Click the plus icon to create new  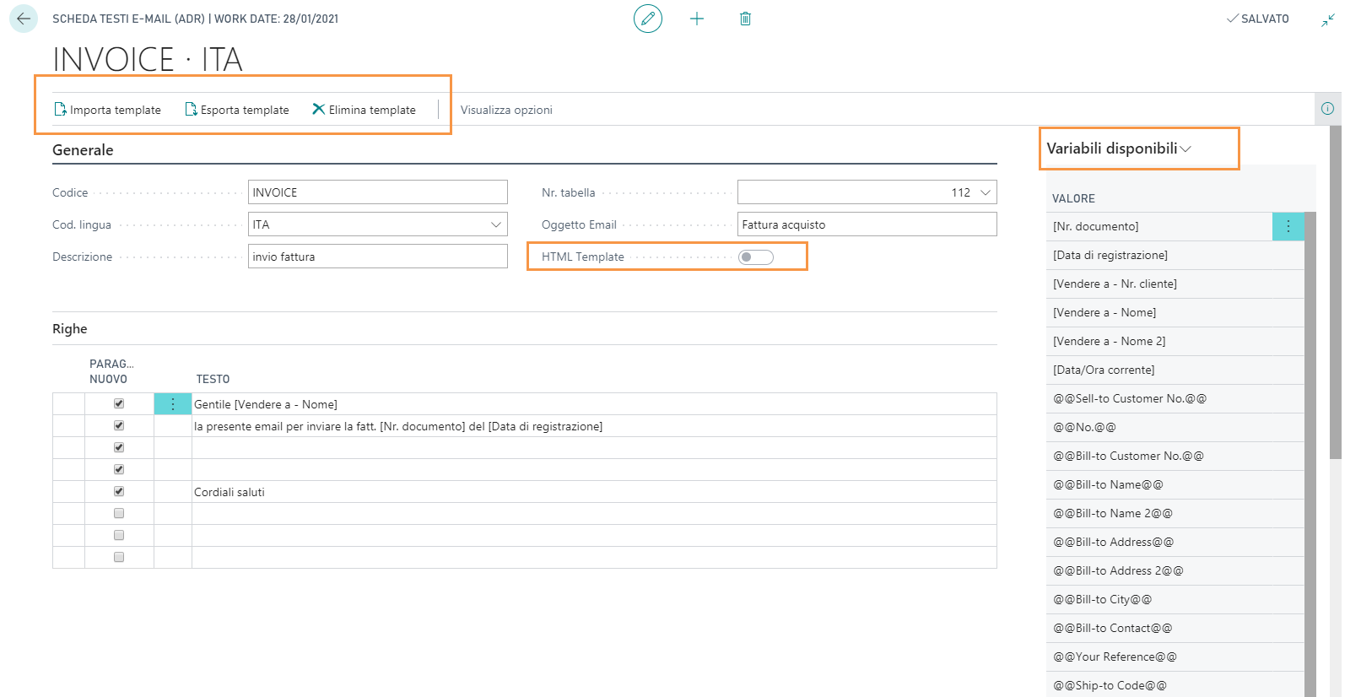pos(697,19)
